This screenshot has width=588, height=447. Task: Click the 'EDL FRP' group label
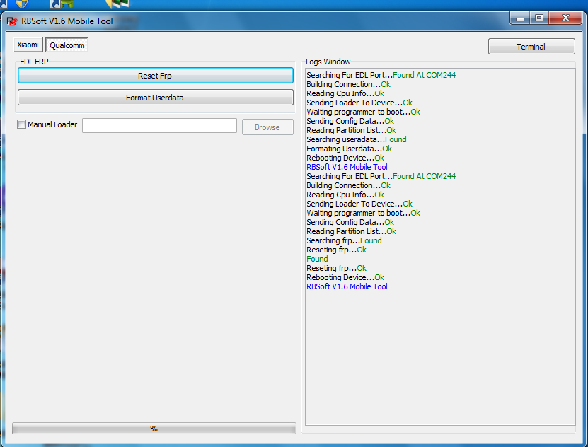pyautogui.click(x=34, y=62)
